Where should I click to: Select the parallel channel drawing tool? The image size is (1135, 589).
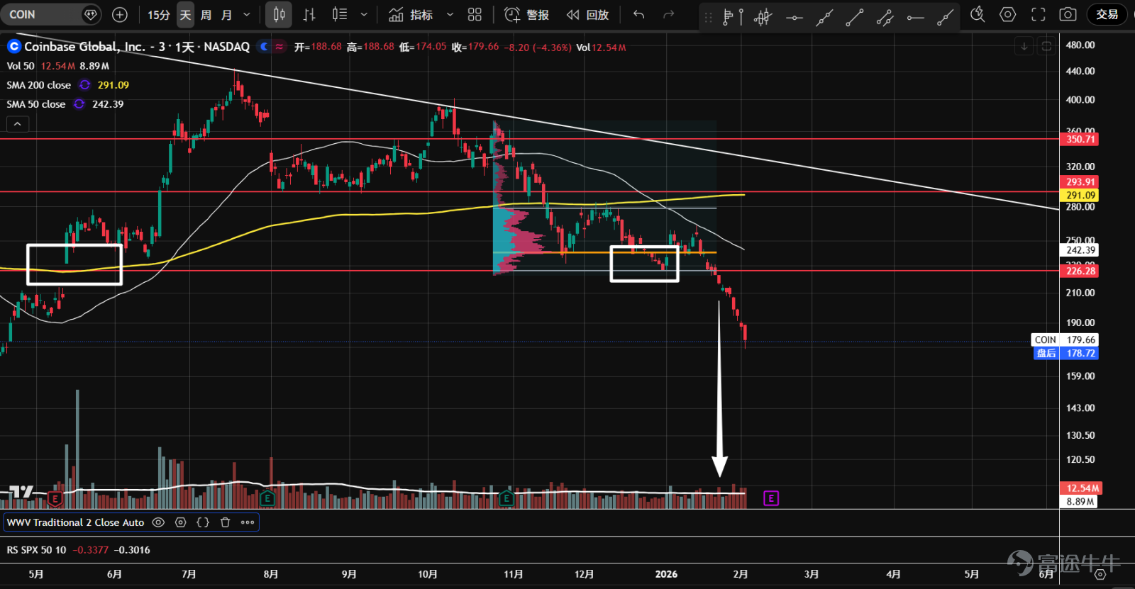885,16
